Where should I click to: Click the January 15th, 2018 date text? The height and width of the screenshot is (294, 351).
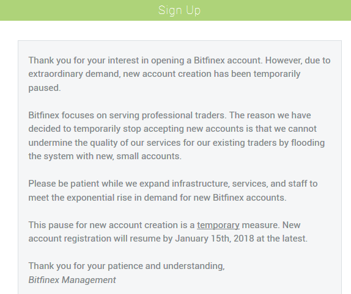point(215,238)
